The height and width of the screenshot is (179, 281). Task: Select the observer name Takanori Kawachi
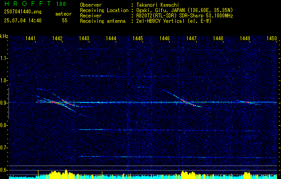pos(158,5)
